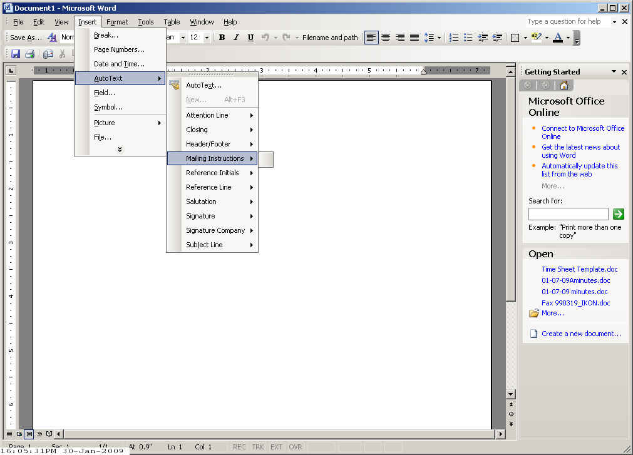Click Create a new document link
The width and height of the screenshot is (633, 455).
tap(581, 334)
